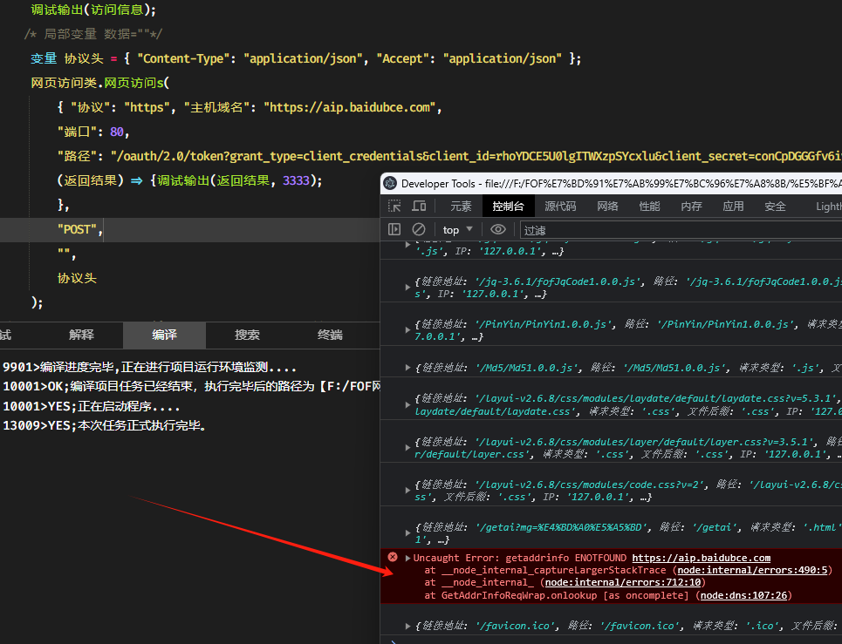The width and height of the screenshot is (842, 644).
Task: Open the top context dropdown
Action: coord(457,229)
